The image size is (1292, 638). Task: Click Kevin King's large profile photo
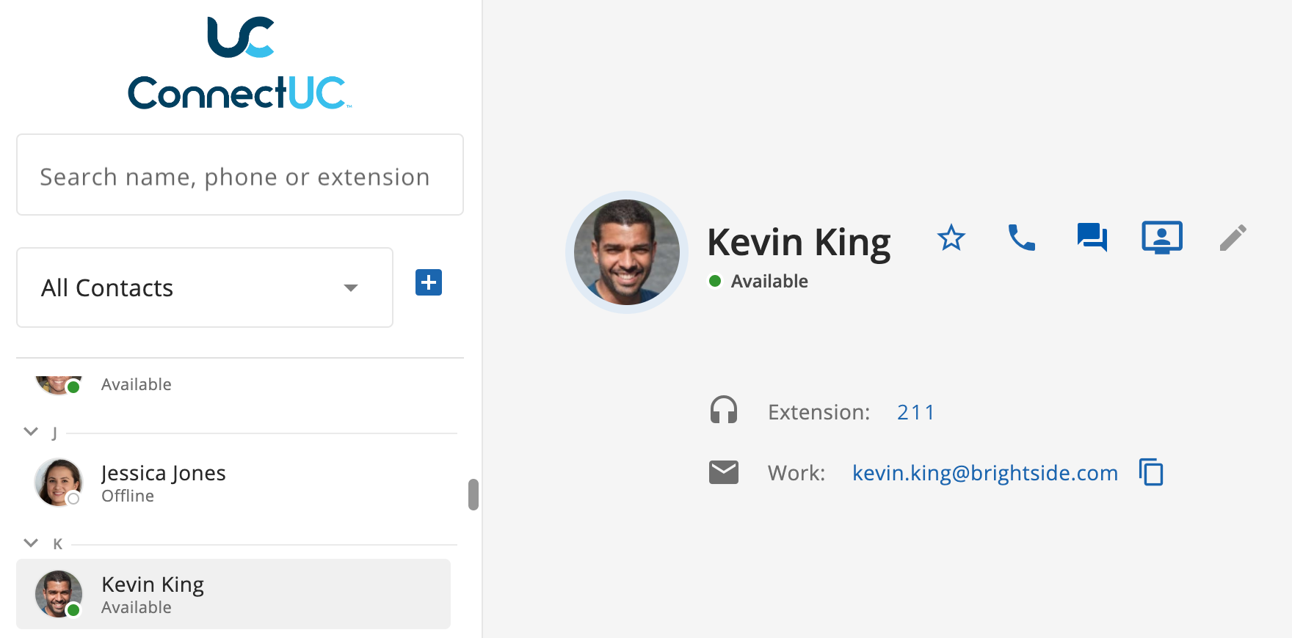(x=627, y=252)
